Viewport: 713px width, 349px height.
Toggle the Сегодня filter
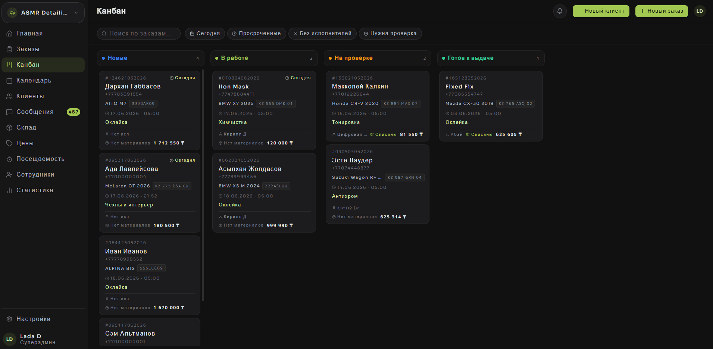pos(205,34)
